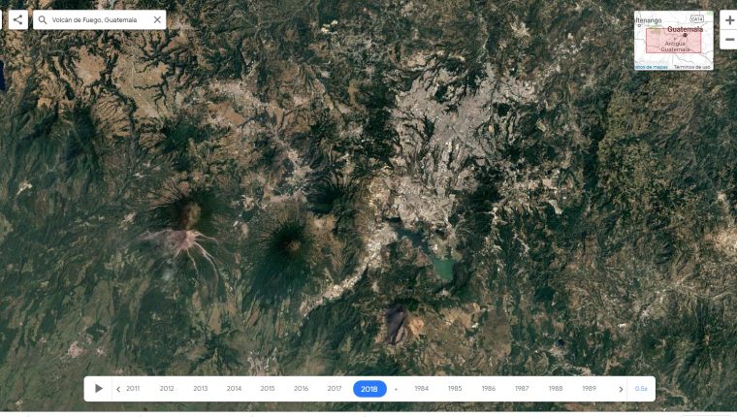This screenshot has height=417, width=737.
Task: Click the share icon button
Action: tap(17, 19)
